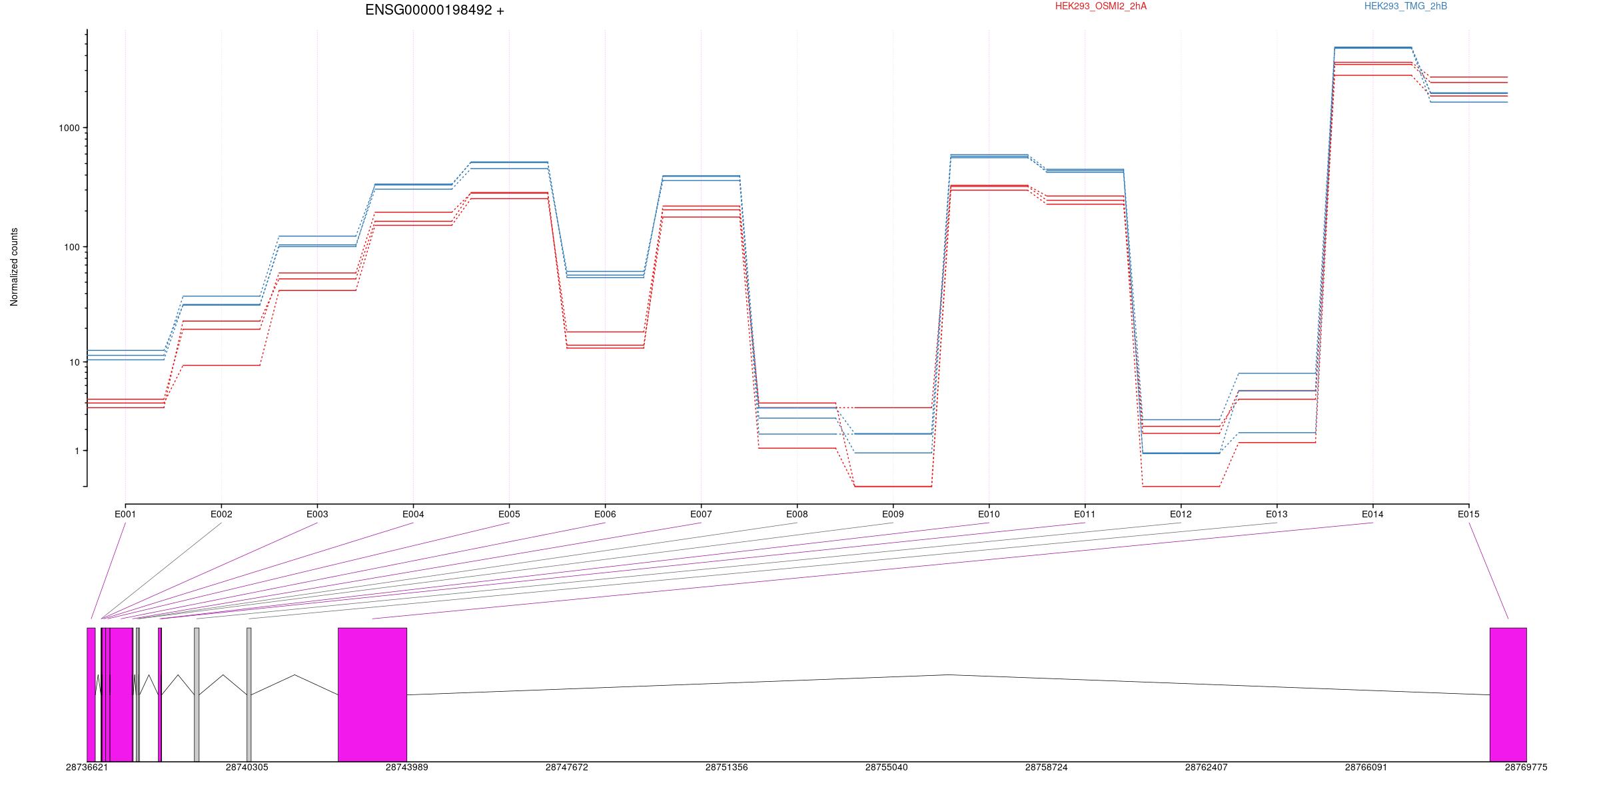Click exon label E014
Screen dimensions: 1599x799
point(1372,514)
